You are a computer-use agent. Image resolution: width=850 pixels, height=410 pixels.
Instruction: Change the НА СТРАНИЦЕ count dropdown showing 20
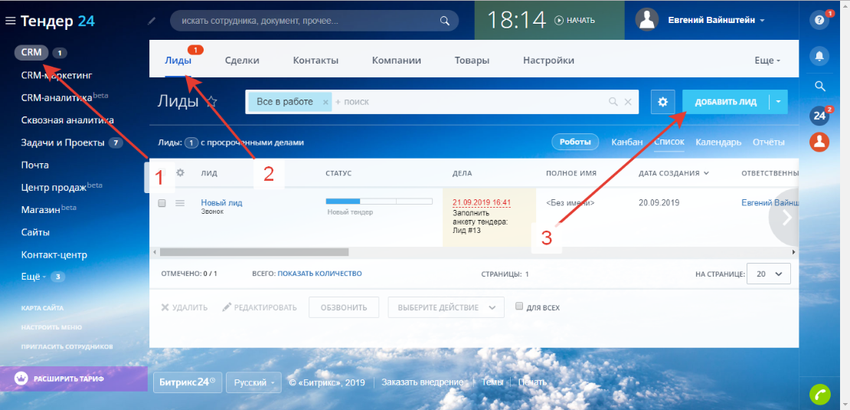[769, 274]
